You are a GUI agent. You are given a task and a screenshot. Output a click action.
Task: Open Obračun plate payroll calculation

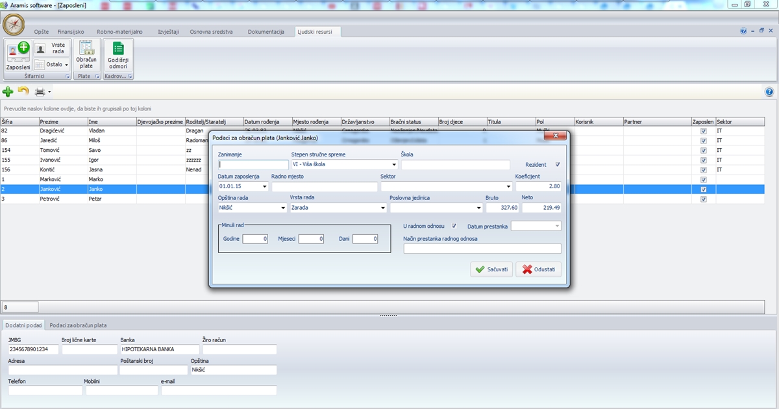(86, 56)
